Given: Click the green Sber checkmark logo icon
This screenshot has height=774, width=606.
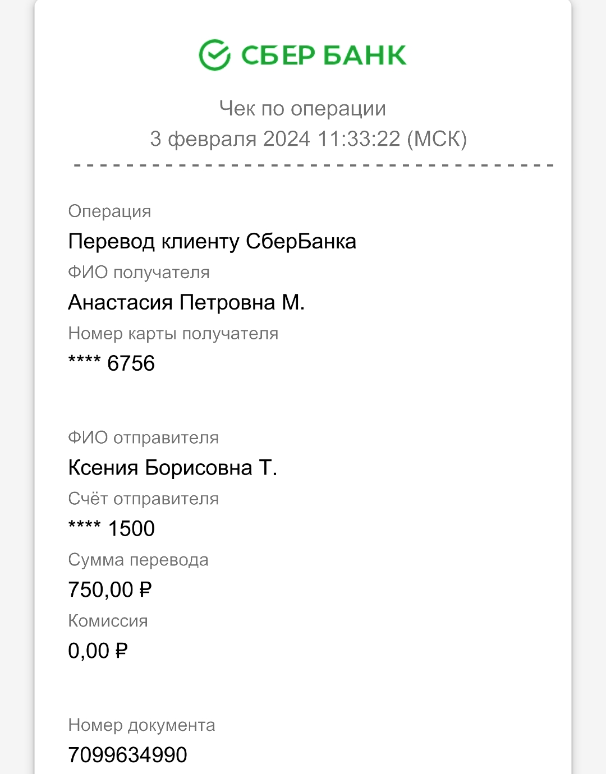Looking at the screenshot, I should coord(215,55).
